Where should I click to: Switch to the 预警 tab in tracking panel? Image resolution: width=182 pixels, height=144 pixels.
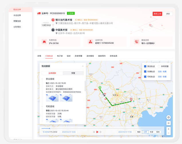(73, 73)
